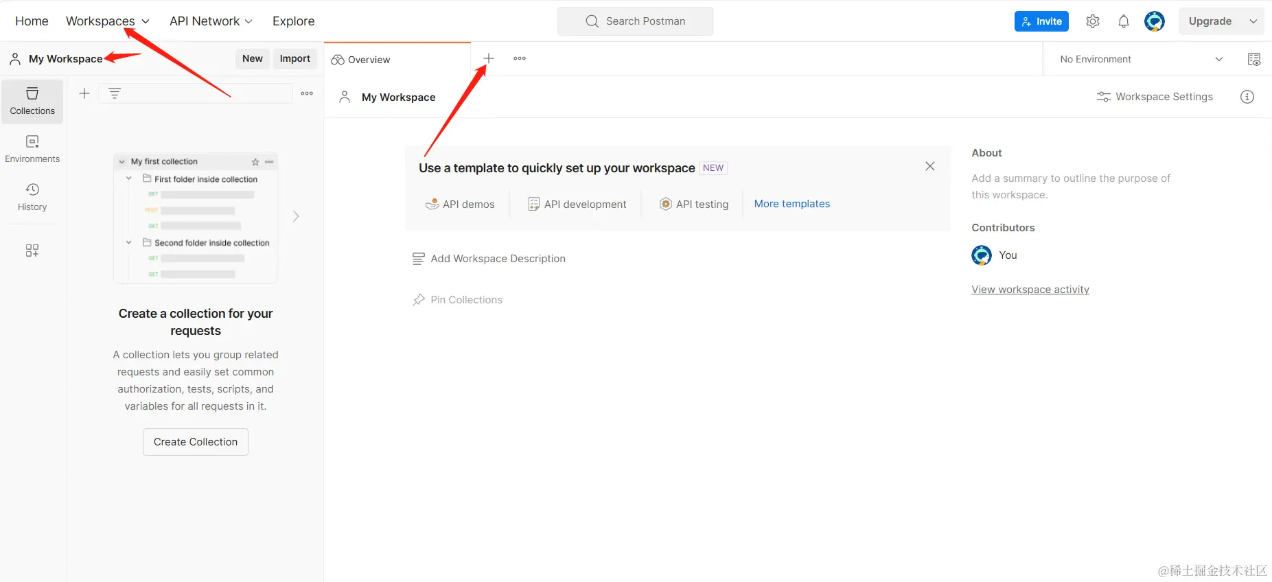
Task: Click the Invite button
Action: pyautogui.click(x=1041, y=21)
